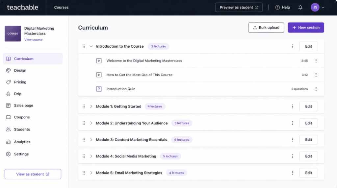Click the Introduction Quiz question icon
This screenshot has width=337, height=188.
point(99,89)
